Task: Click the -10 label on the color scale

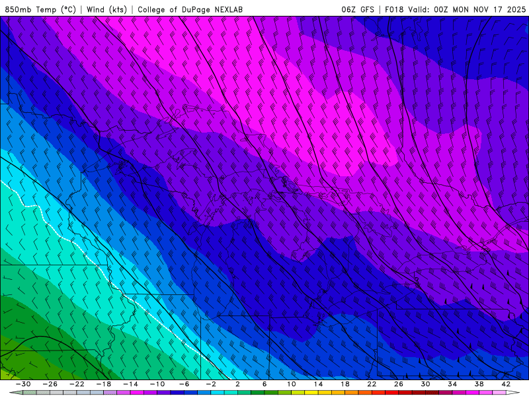Action: [157, 384]
